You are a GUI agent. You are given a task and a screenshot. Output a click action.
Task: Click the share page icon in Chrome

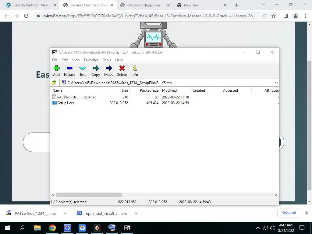click(x=264, y=16)
